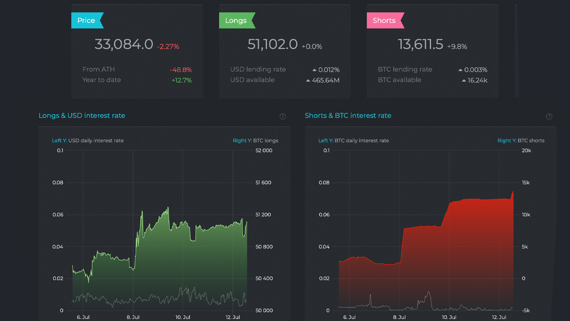570x321 pixels.
Task: Click the +12.7% year to date value
Action: [x=182, y=80]
